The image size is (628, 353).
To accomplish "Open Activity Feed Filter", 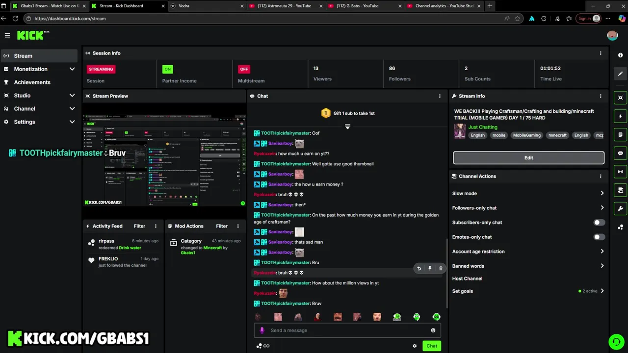I will coord(139,226).
